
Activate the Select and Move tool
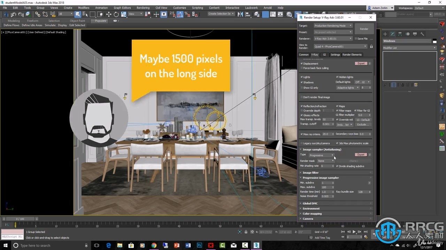point(109,14)
